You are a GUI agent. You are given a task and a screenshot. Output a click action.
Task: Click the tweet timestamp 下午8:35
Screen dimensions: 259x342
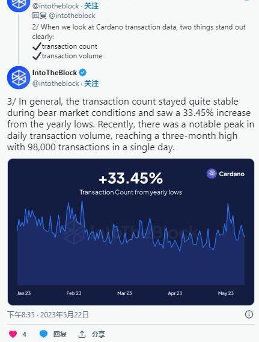click(x=21, y=315)
